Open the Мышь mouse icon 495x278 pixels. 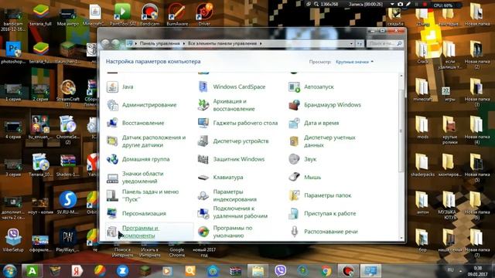(x=294, y=178)
